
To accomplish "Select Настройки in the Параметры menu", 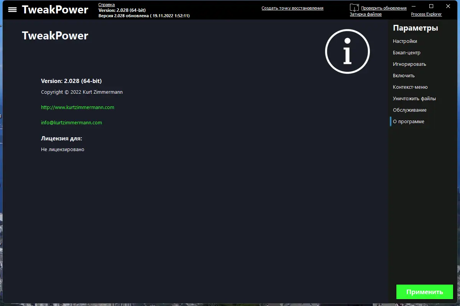I will [x=405, y=41].
